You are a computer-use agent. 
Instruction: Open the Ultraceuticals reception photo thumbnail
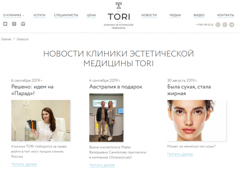click(106, 117)
